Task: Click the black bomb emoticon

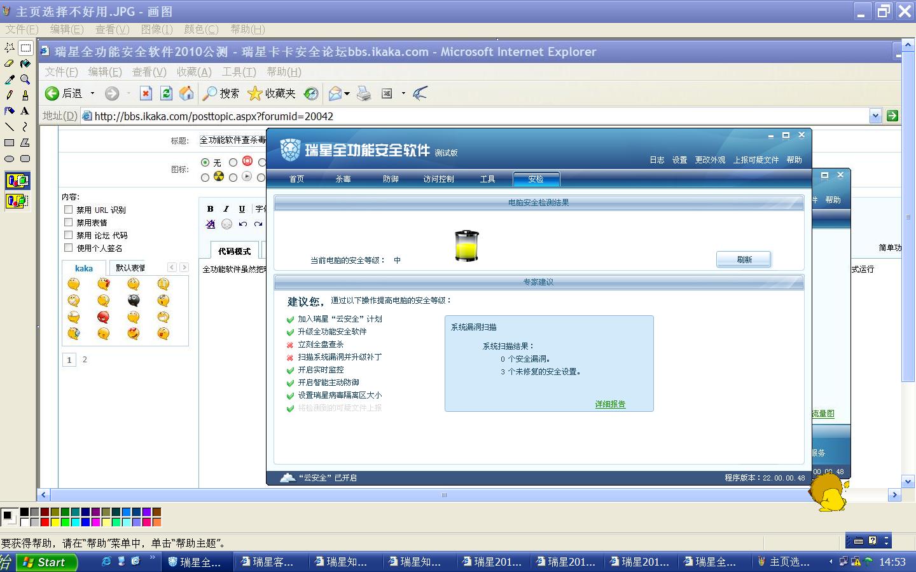Action: 134,301
